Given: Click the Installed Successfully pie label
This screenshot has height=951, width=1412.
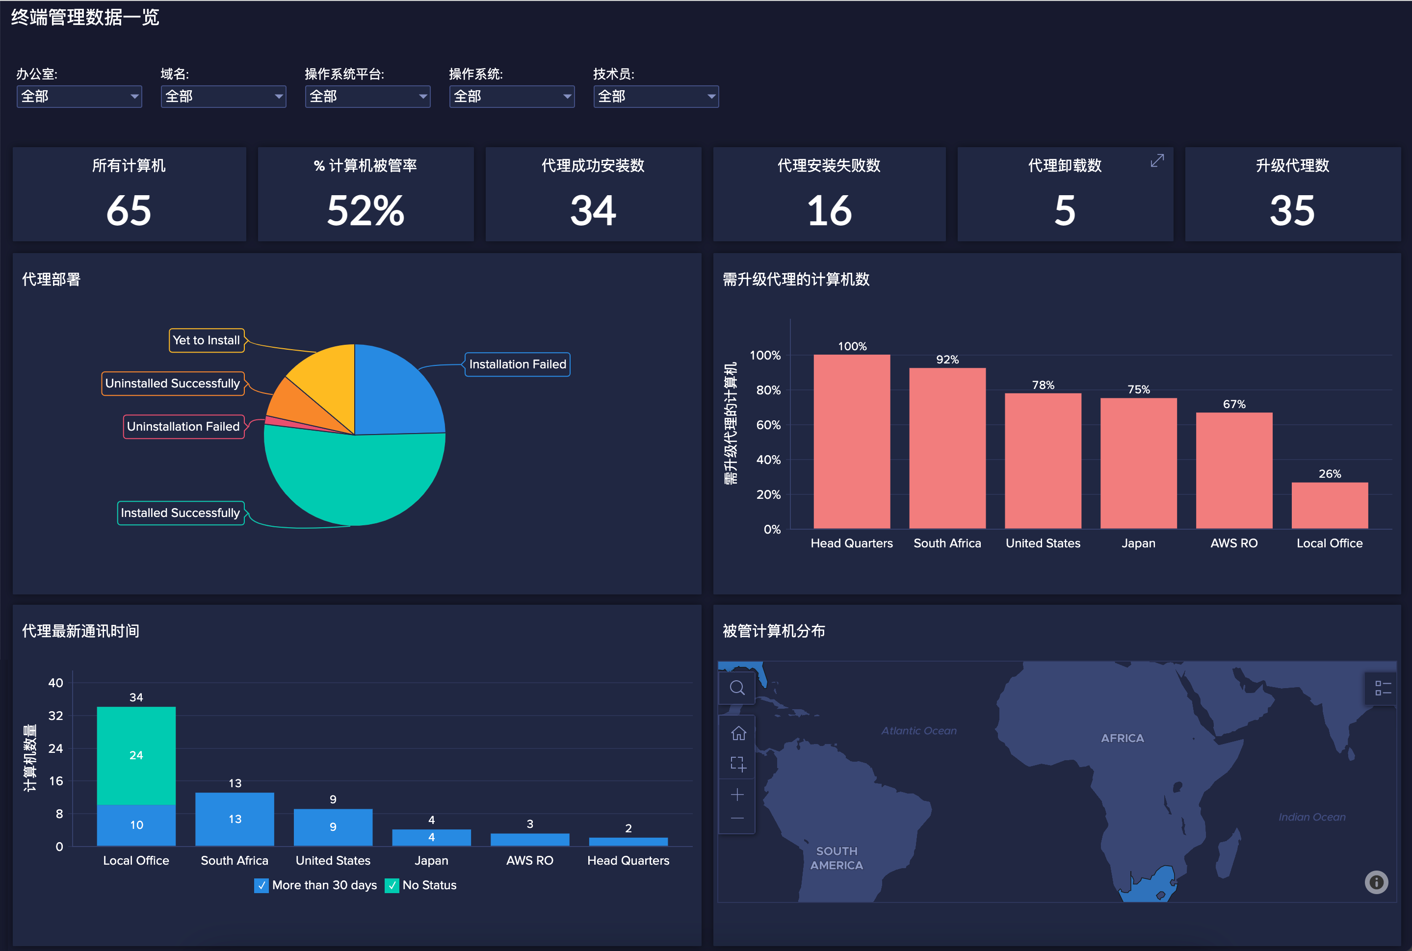Looking at the screenshot, I should point(180,513).
